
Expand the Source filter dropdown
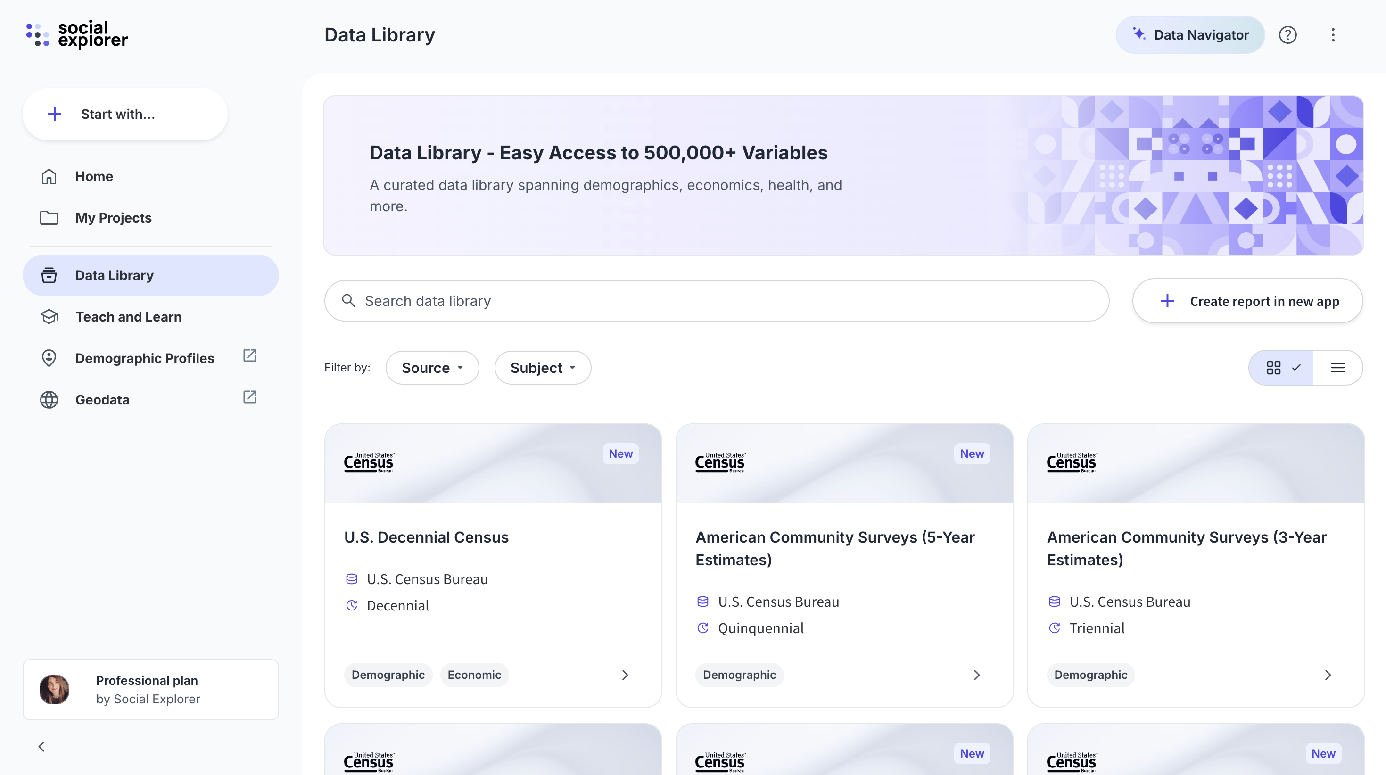click(x=432, y=368)
